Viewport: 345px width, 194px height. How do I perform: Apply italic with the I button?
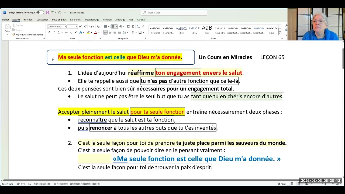[54, 32]
